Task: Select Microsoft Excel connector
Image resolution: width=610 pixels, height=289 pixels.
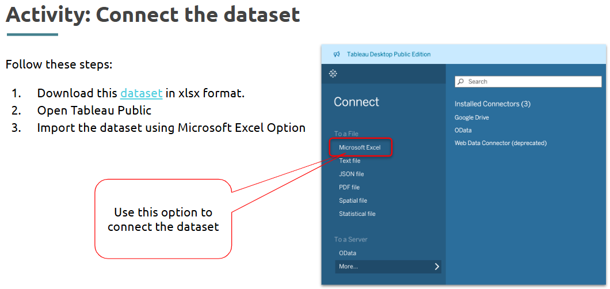Action: point(360,147)
